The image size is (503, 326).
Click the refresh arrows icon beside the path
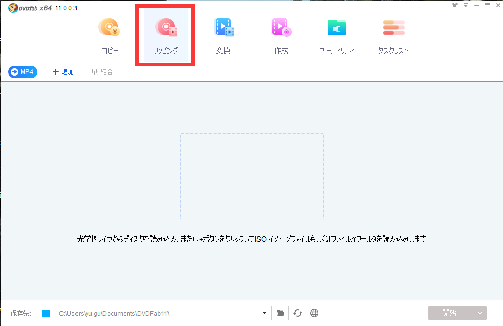click(x=297, y=313)
